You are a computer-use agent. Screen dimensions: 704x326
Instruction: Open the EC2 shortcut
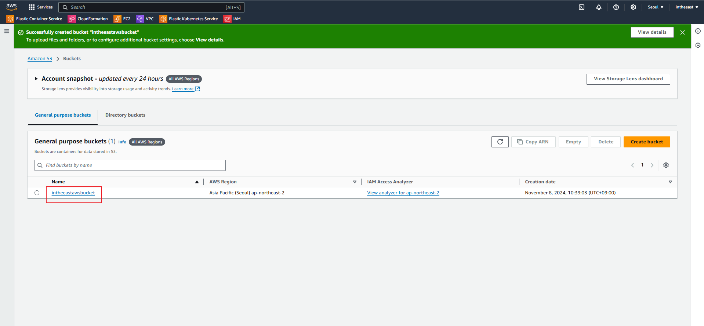122,19
